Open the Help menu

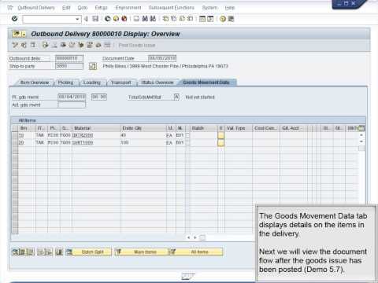230,8
